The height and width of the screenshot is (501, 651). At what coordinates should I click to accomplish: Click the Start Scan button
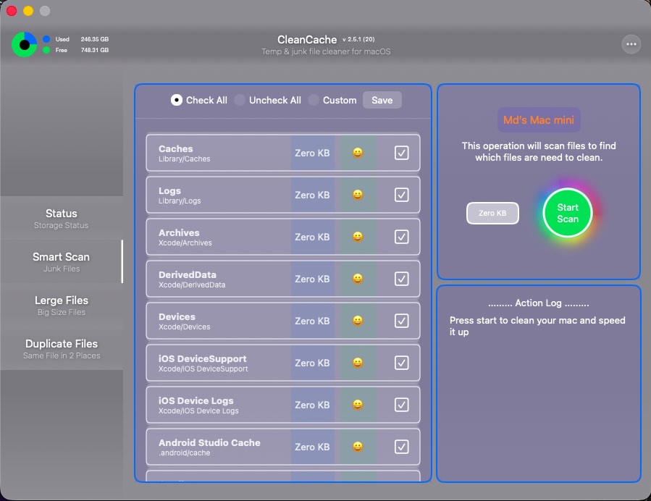tap(567, 213)
